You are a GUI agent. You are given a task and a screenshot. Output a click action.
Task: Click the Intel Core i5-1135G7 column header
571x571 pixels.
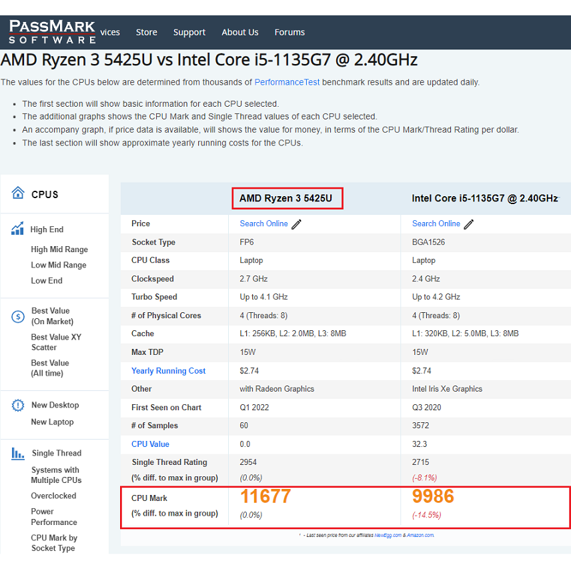485,198
